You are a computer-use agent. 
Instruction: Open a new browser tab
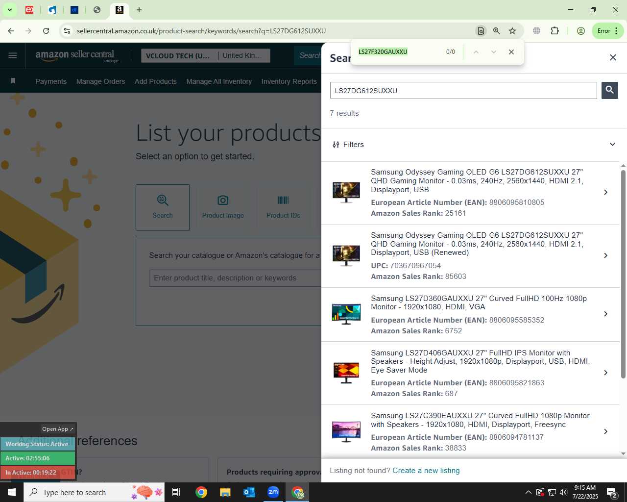click(139, 10)
